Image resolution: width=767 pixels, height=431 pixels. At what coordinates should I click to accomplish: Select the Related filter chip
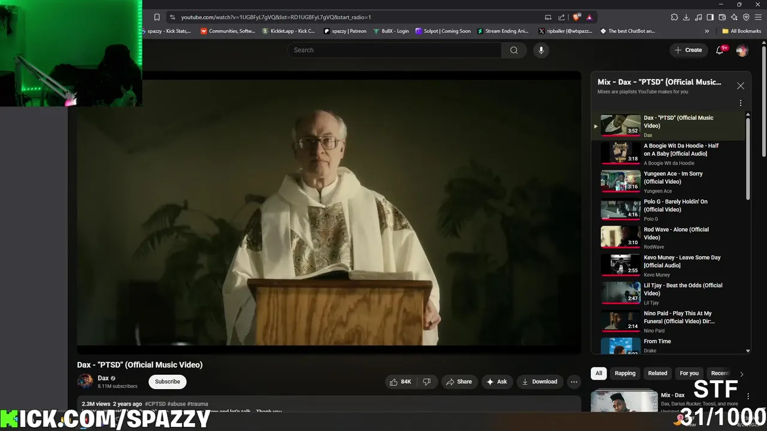[x=657, y=373]
